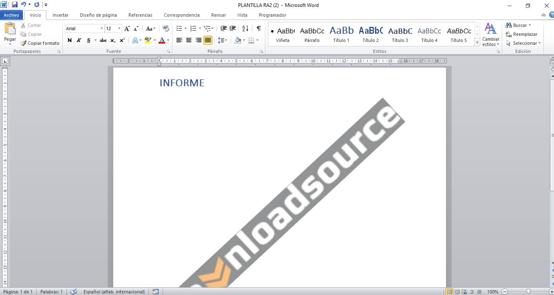Apply yellow text highlight color
This screenshot has width=554, height=295.
click(x=148, y=40)
